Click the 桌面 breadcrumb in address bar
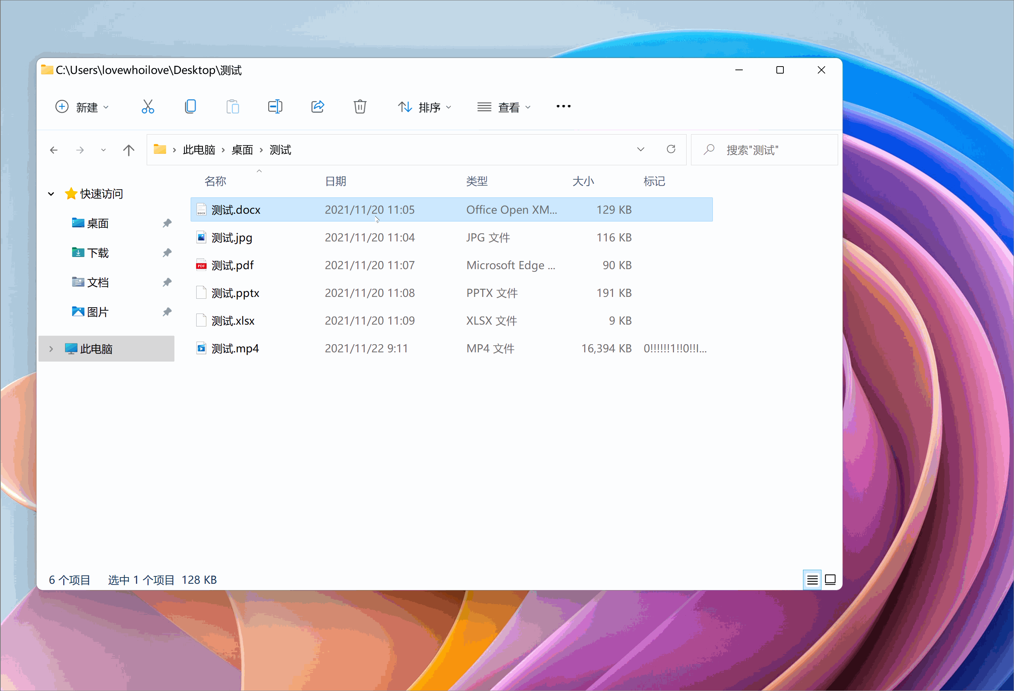 (x=242, y=150)
